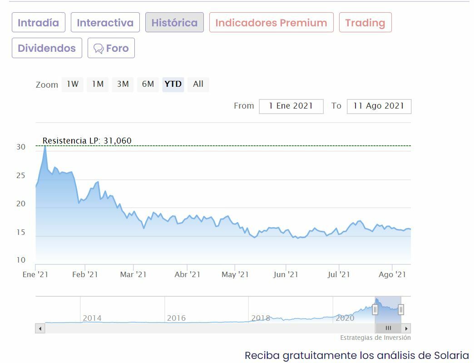474x363 pixels.
Task: Switch to the Interactiva tab
Action: click(105, 23)
